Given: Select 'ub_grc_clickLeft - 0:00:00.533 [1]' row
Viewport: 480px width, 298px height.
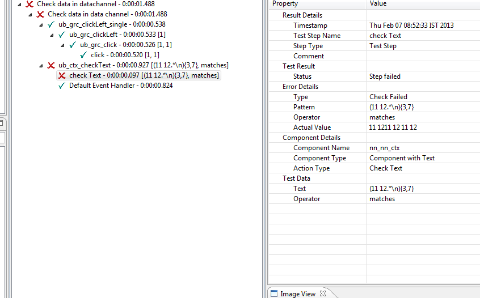Looking at the screenshot, I should [117, 35].
